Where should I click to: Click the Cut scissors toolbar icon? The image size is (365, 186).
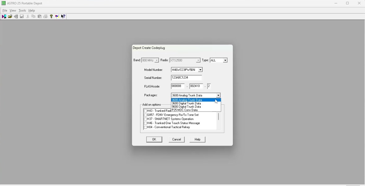pos(28,16)
